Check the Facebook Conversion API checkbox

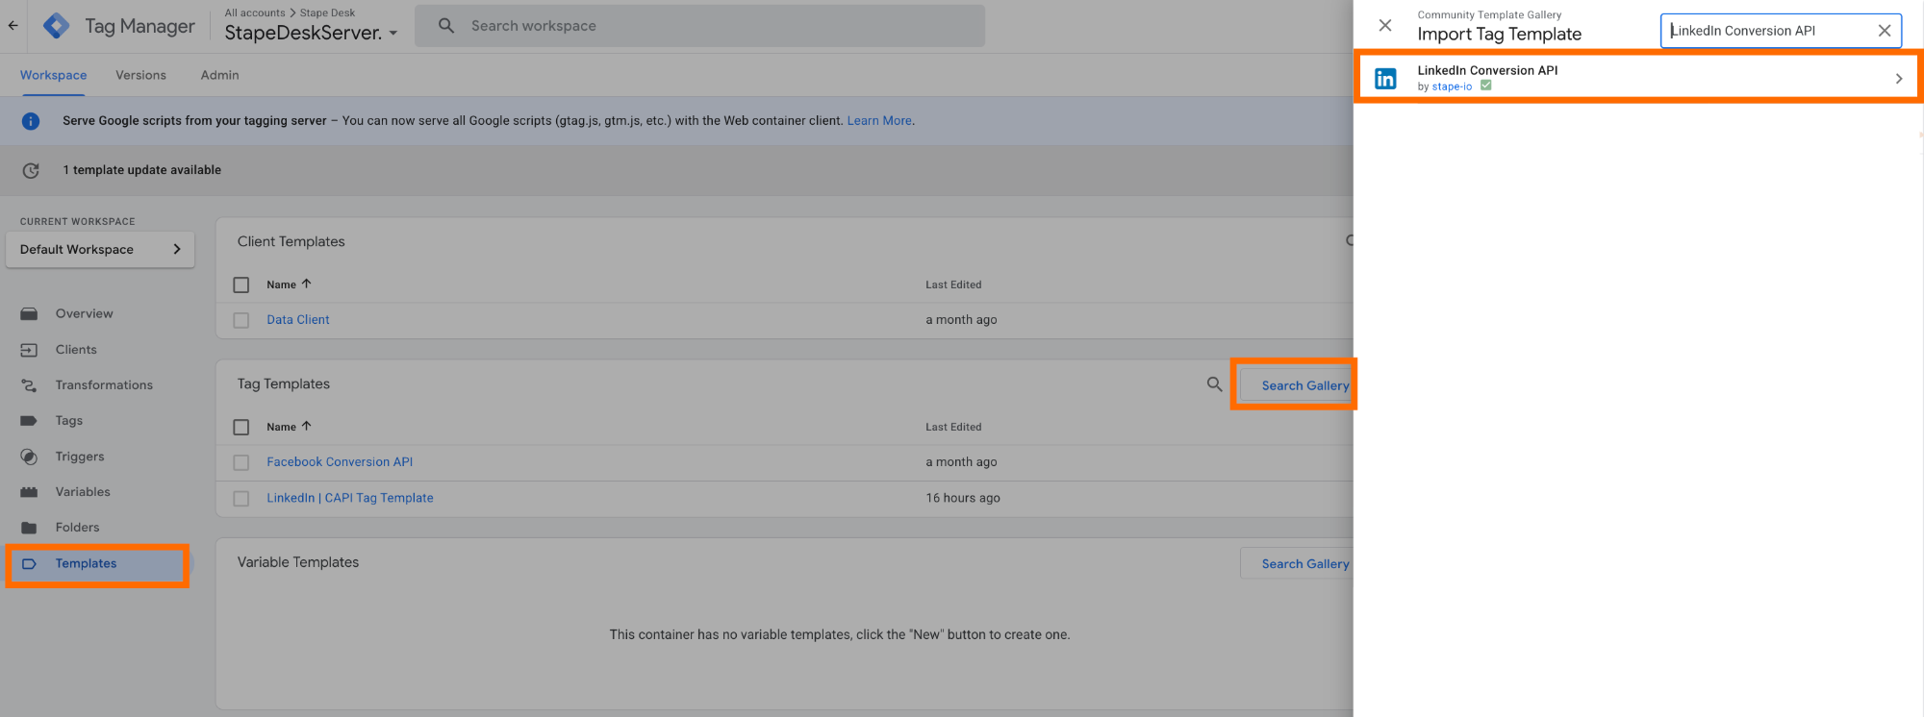tap(241, 462)
